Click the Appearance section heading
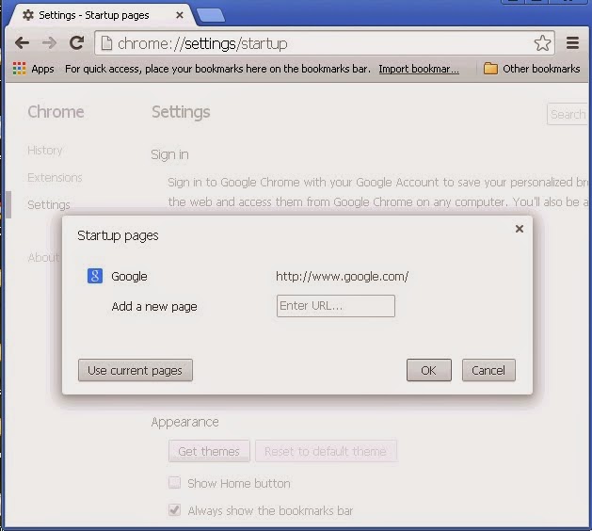 pos(185,422)
